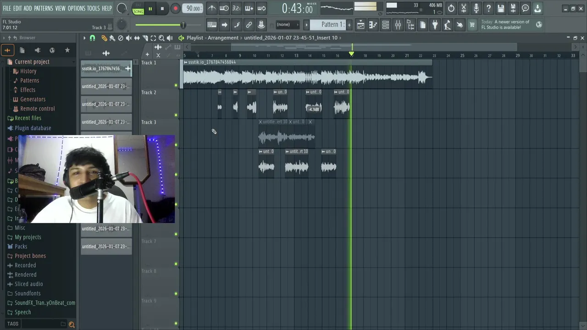
Task: Open the OPTIONS menu
Action: point(77,8)
